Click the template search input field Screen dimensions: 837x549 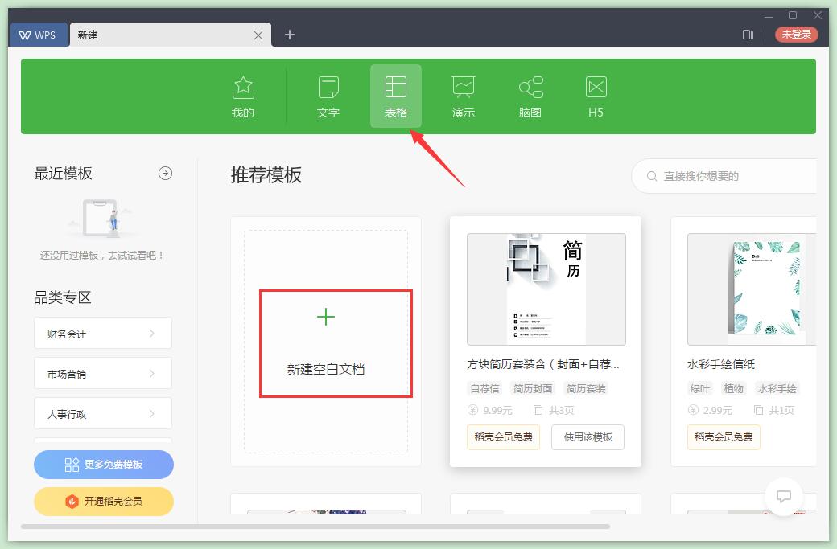[724, 175]
